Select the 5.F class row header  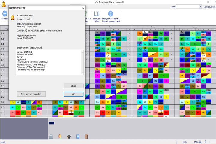[2, 60]
